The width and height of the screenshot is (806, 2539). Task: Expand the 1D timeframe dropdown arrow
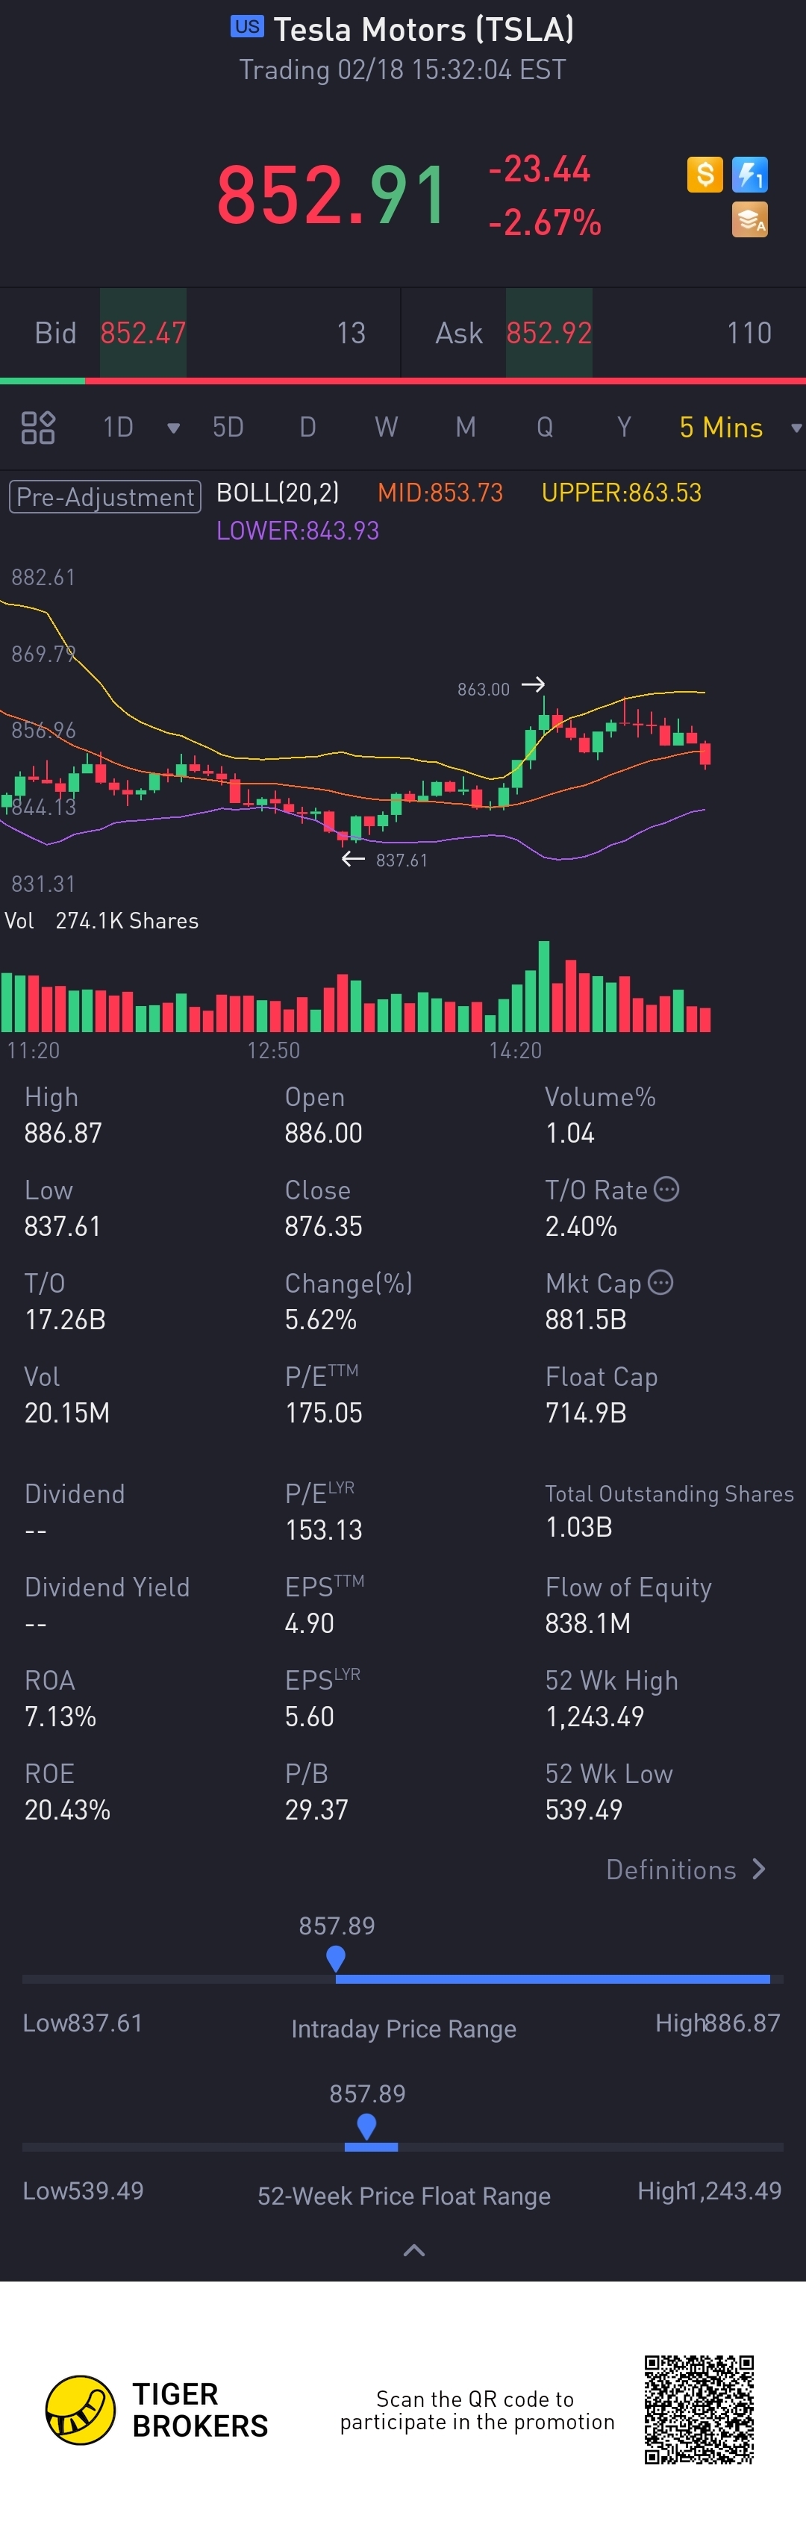coord(173,428)
